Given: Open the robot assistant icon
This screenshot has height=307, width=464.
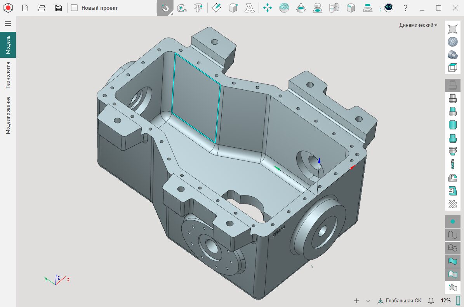Looking at the screenshot, I should [x=388, y=8].
